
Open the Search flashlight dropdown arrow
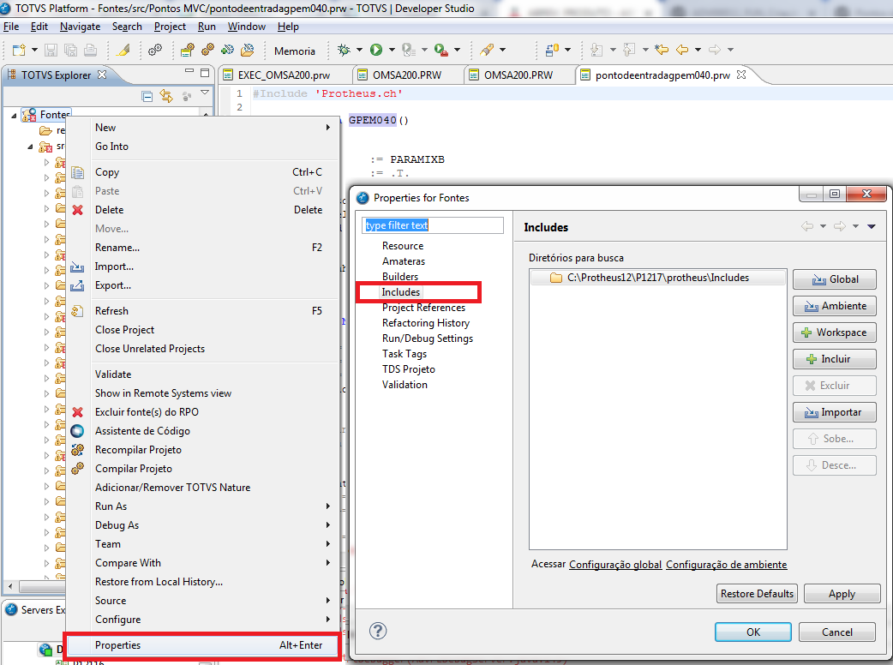point(502,50)
